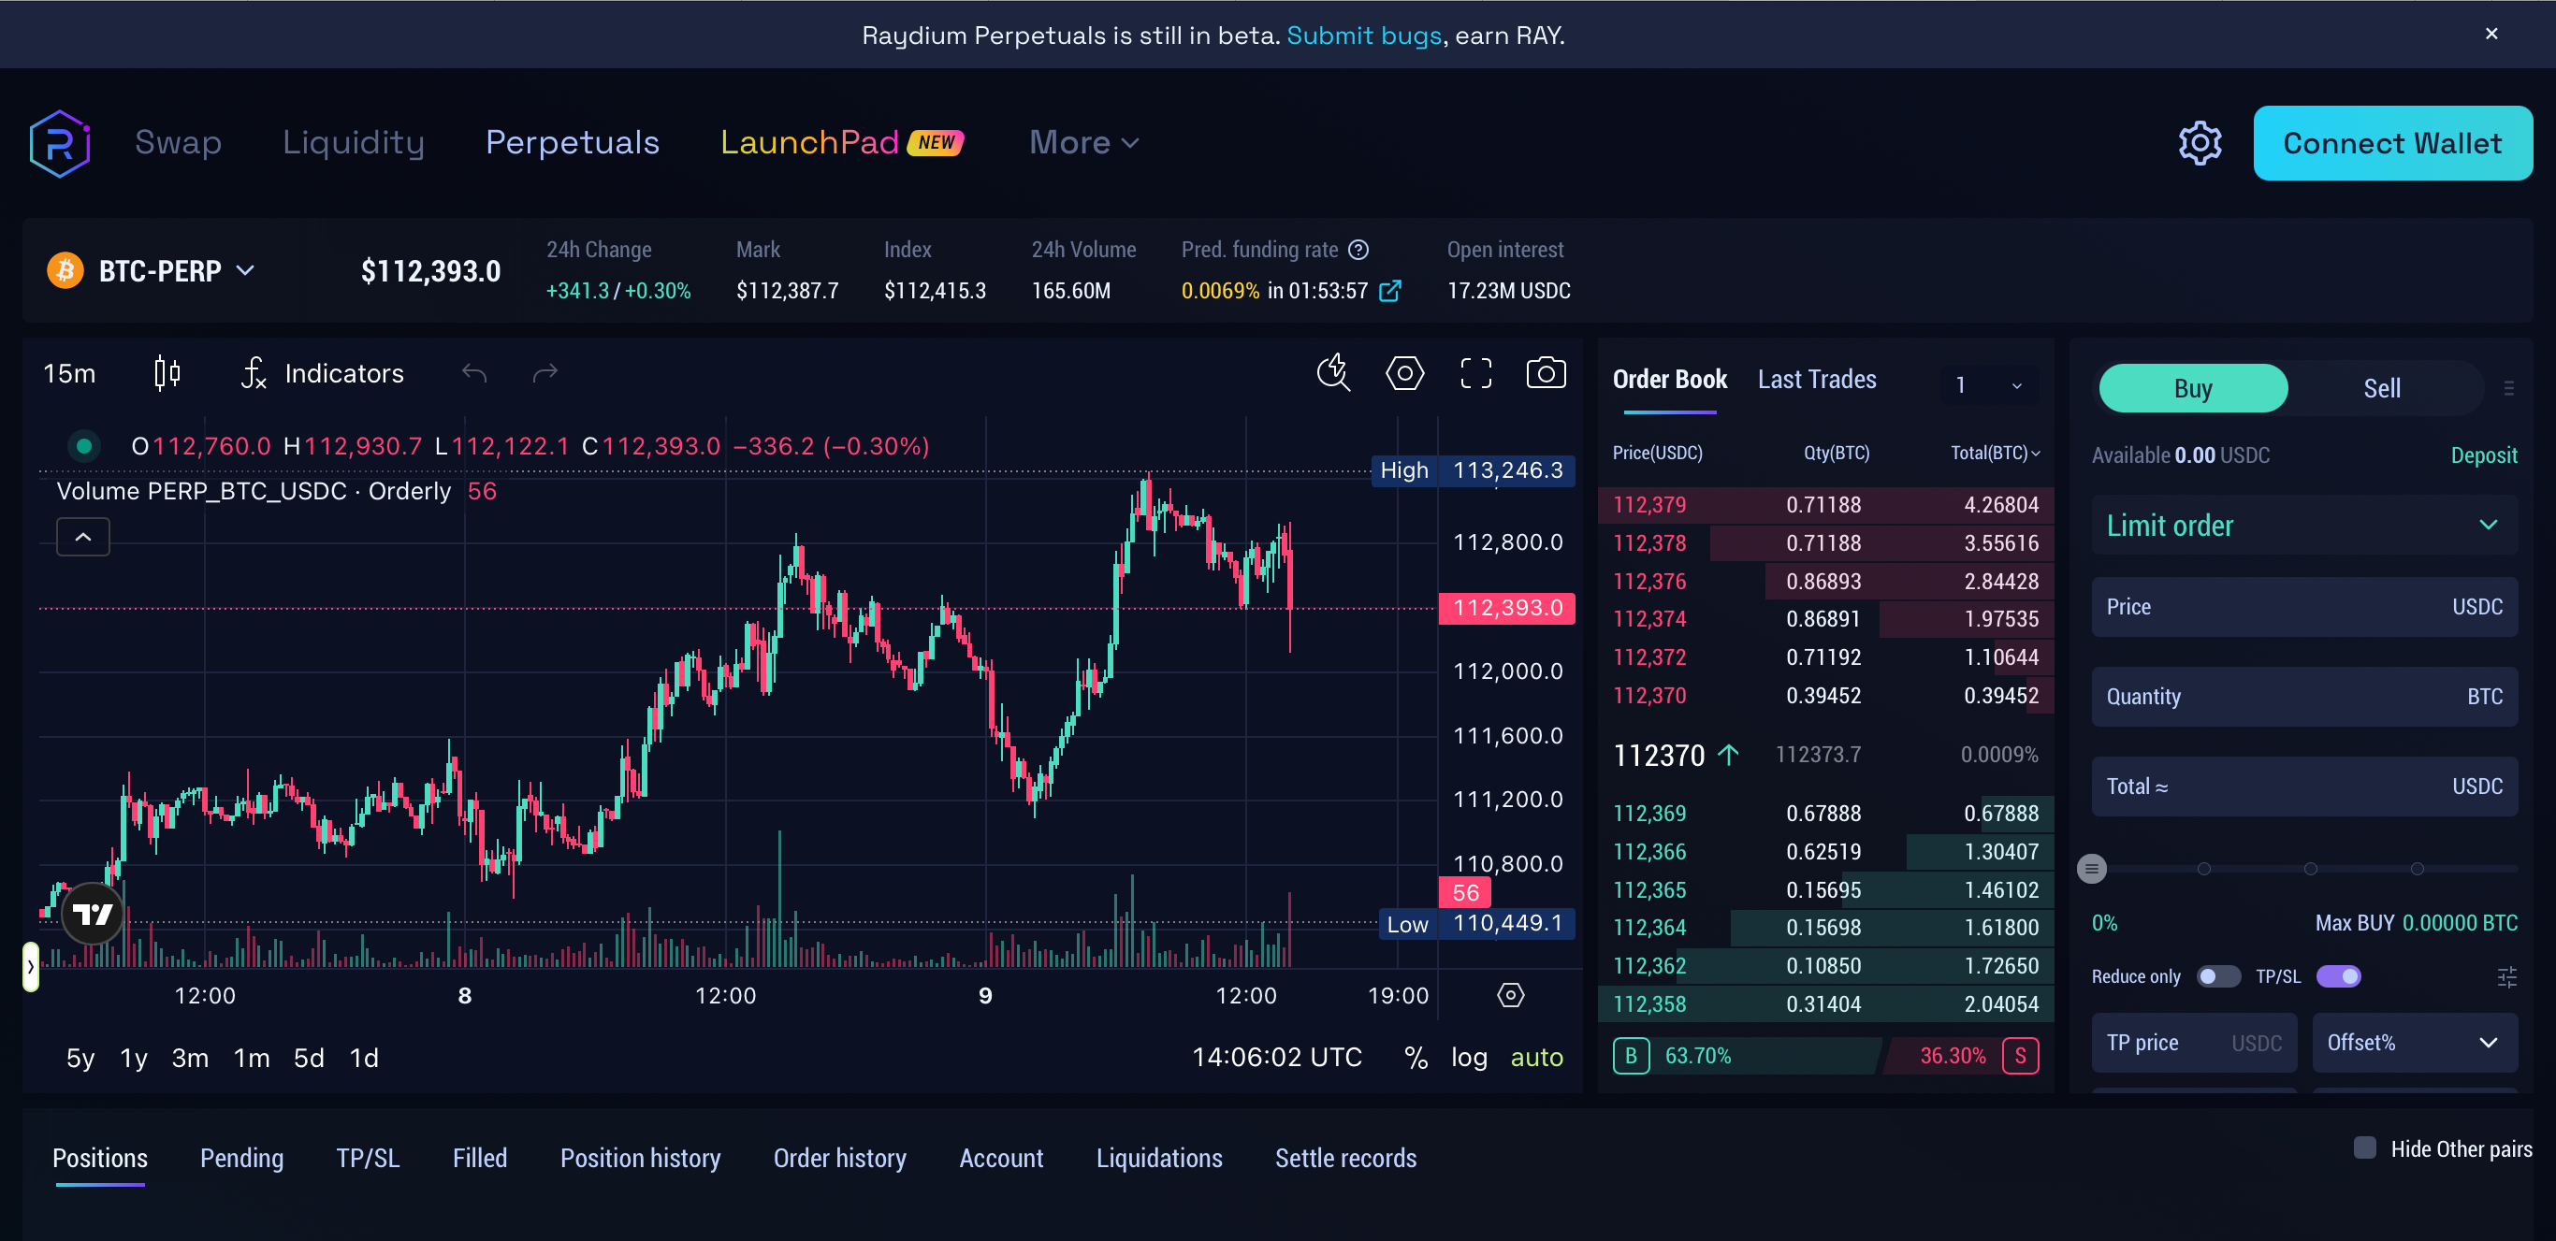Image resolution: width=2556 pixels, height=1241 pixels.
Task: Select the Buy side toggle
Action: (2193, 388)
